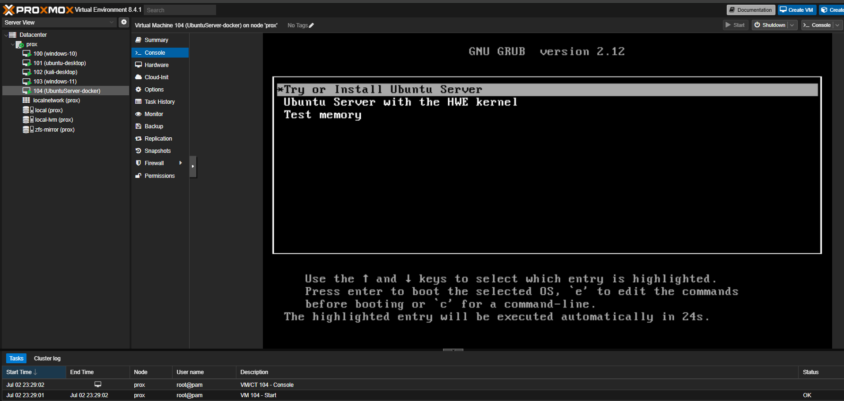Viewport: 844px width, 401px height.
Task: Click the Datacenter server icon
Action: click(x=13, y=35)
